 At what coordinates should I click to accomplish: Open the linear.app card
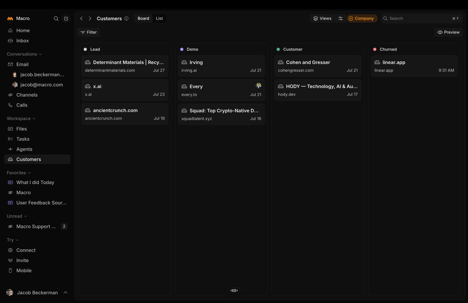pos(414,66)
